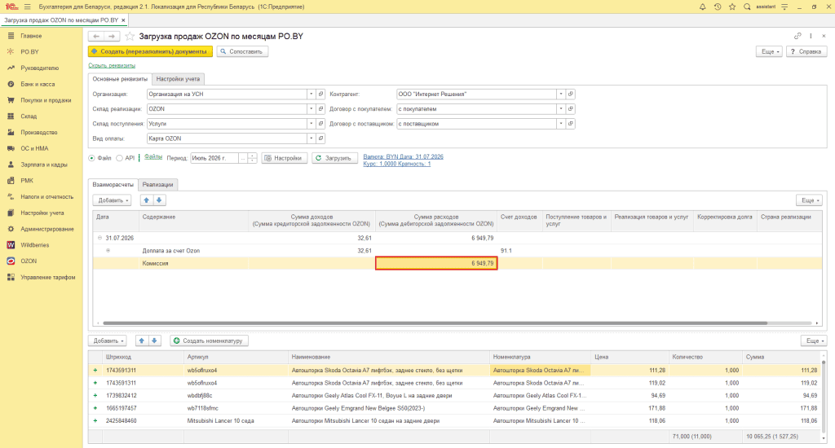
Task: Open Руководителю section
Action: pos(39,68)
